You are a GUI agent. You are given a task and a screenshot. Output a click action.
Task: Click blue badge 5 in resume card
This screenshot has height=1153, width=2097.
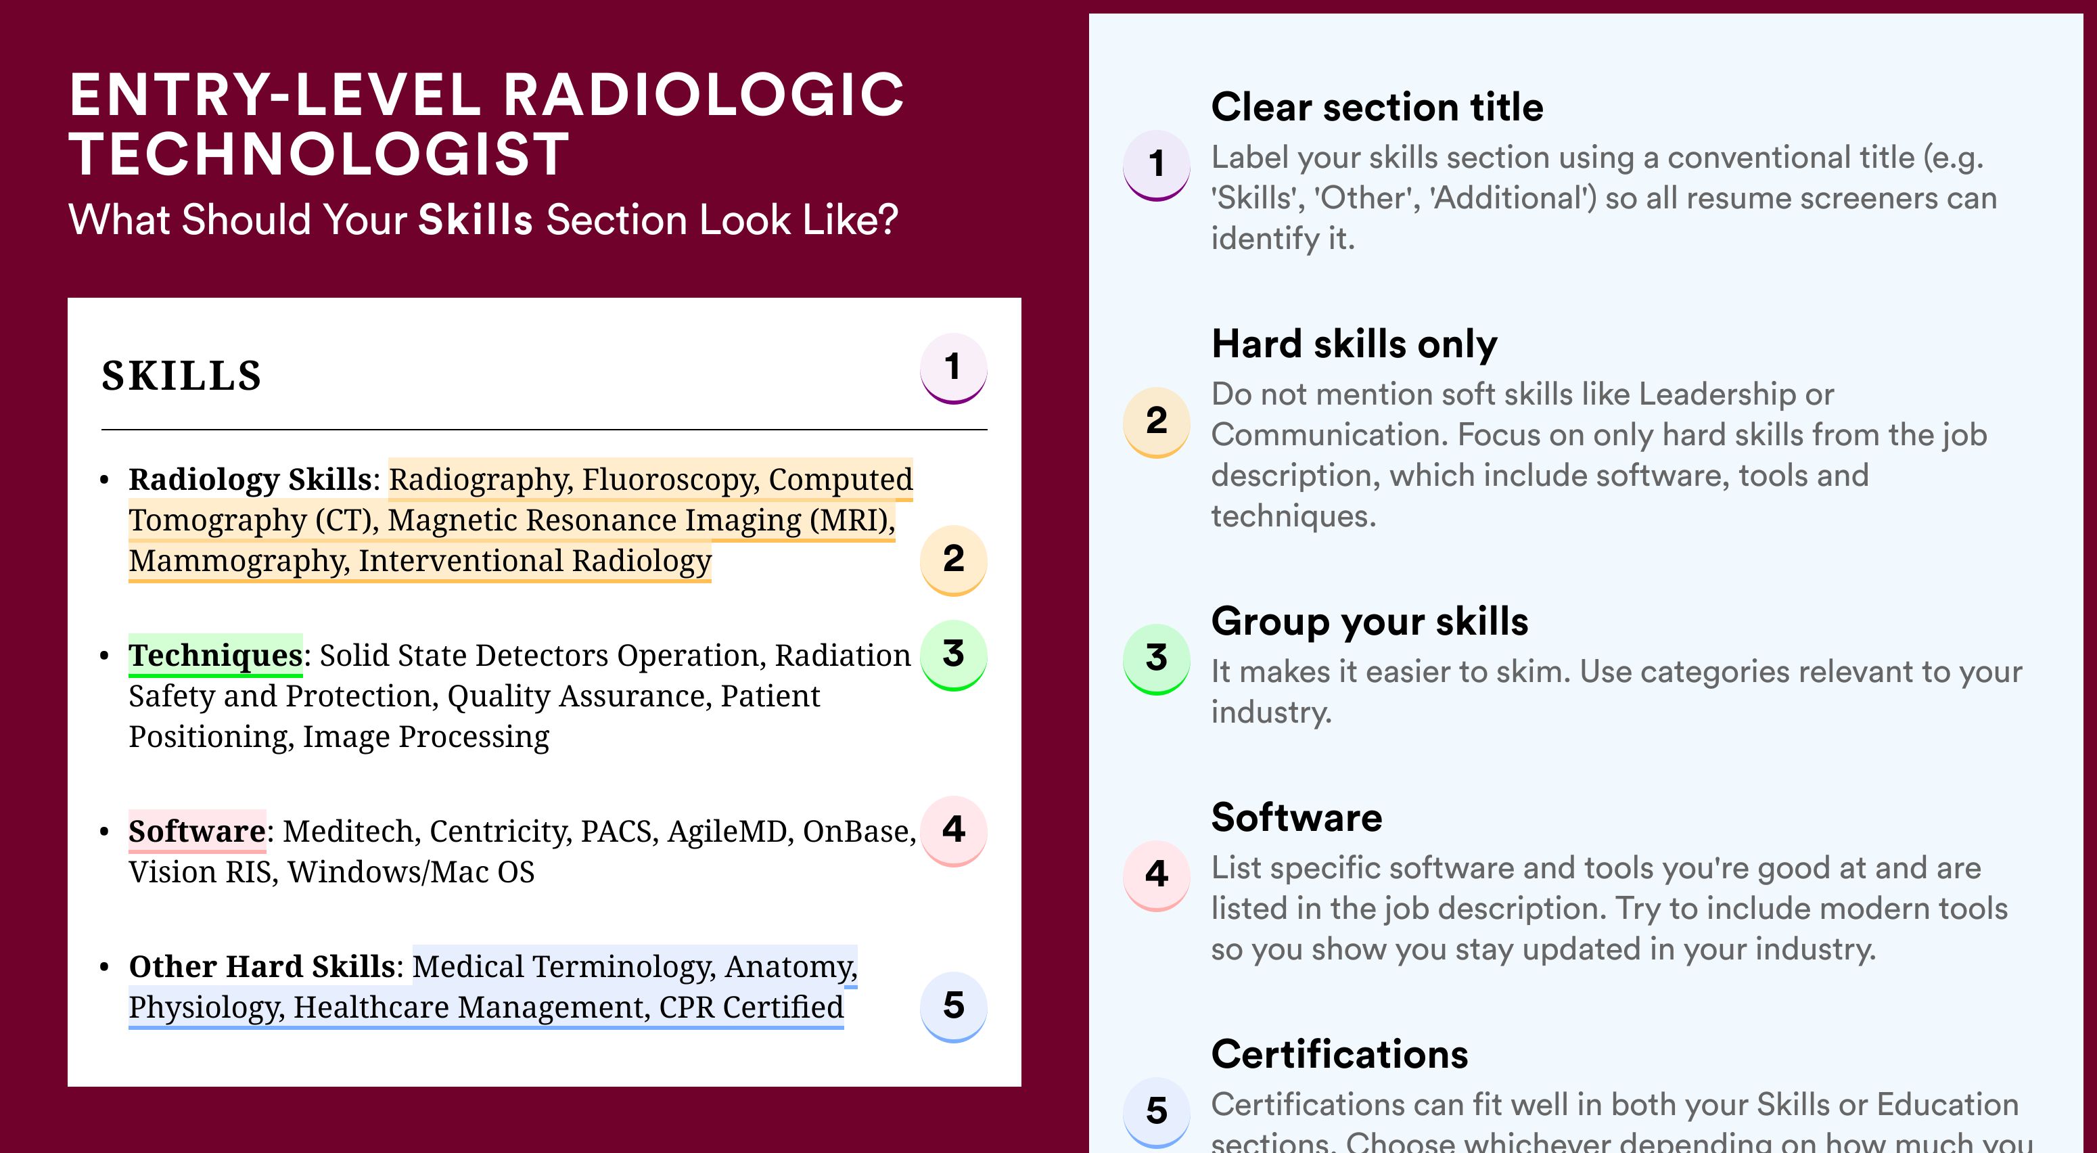[953, 1006]
